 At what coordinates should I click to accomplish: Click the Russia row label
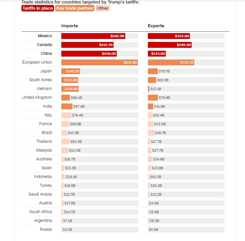(x=46, y=230)
